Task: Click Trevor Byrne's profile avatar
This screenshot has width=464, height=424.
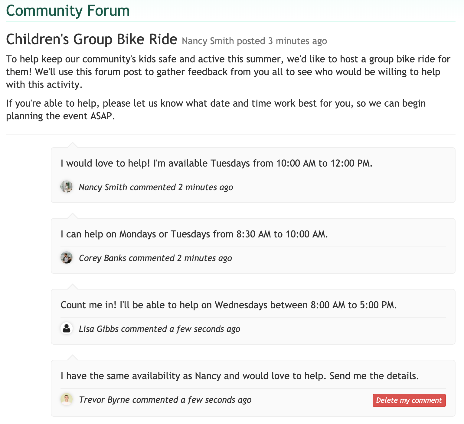Action: (66, 399)
